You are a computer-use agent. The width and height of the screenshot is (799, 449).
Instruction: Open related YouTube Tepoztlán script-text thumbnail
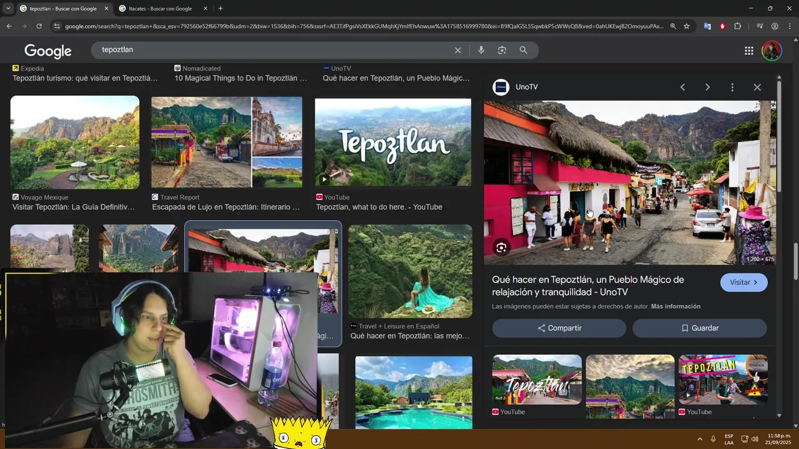537,380
